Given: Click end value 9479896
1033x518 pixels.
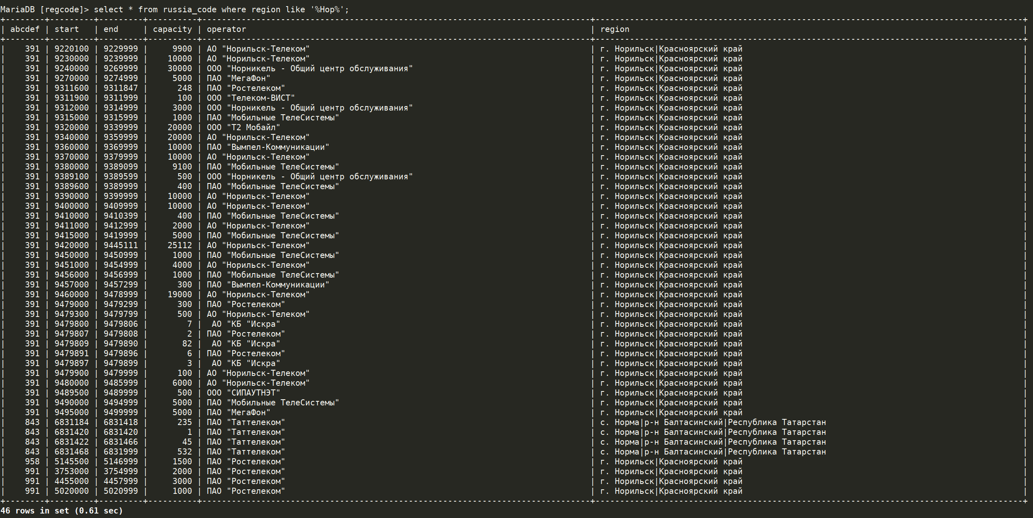Looking at the screenshot, I should click(x=121, y=353).
